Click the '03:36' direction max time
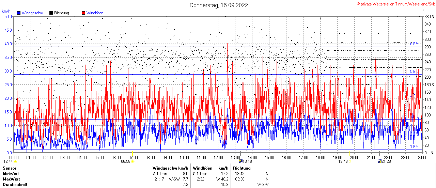The image size is (436, 188). [240, 179]
